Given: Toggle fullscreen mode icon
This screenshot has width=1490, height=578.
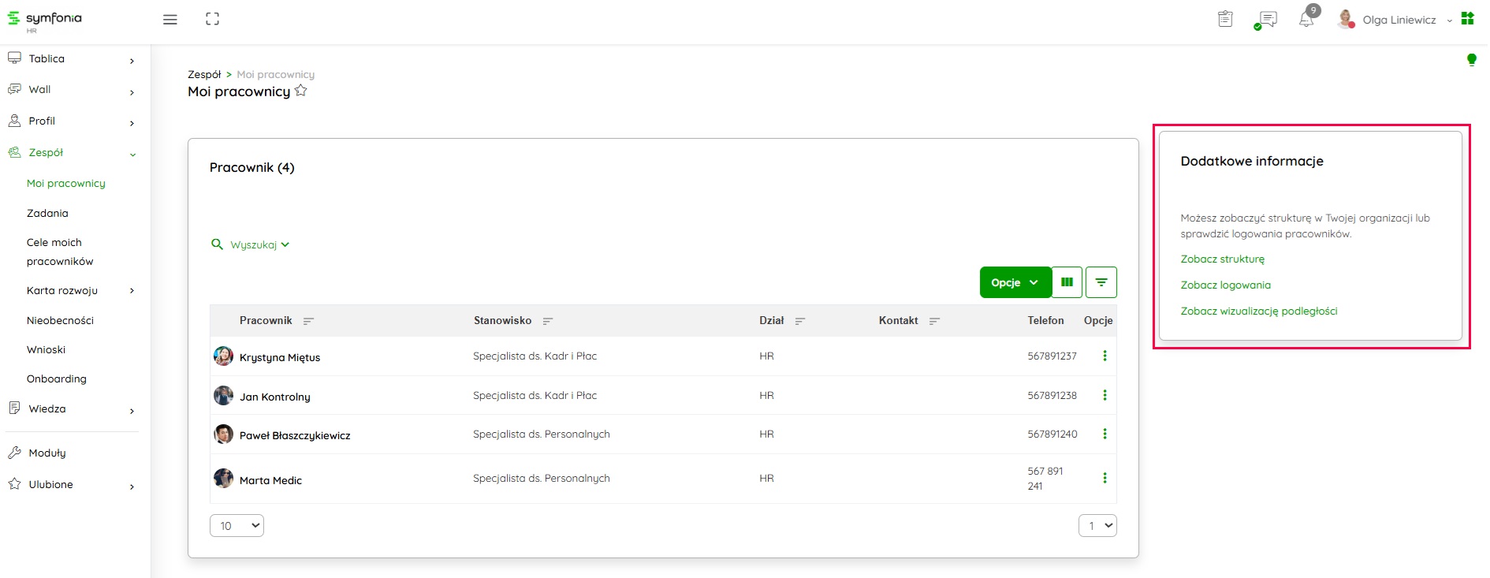Looking at the screenshot, I should click(212, 19).
